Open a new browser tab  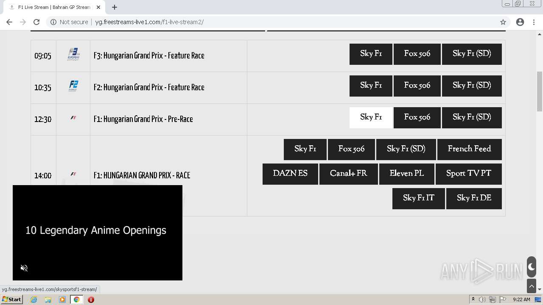115,7
